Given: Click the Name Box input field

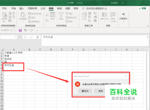Looking at the screenshot, I should coord(7,37).
